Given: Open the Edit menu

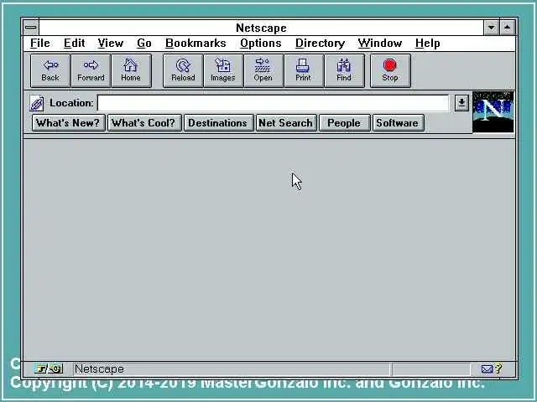Looking at the screenshot, I should tap(75, 43).
